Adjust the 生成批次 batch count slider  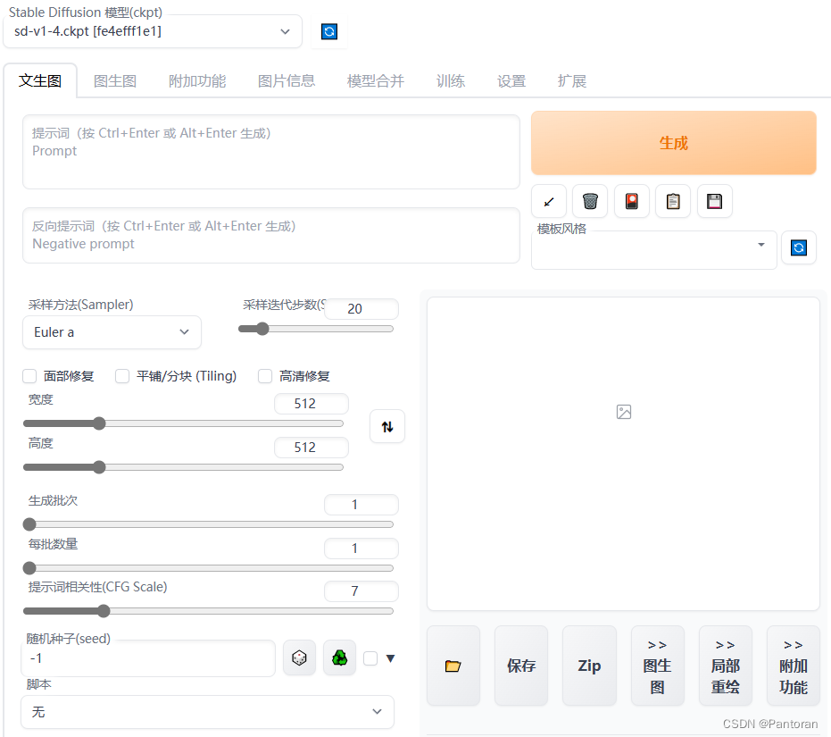coord(208,524)
